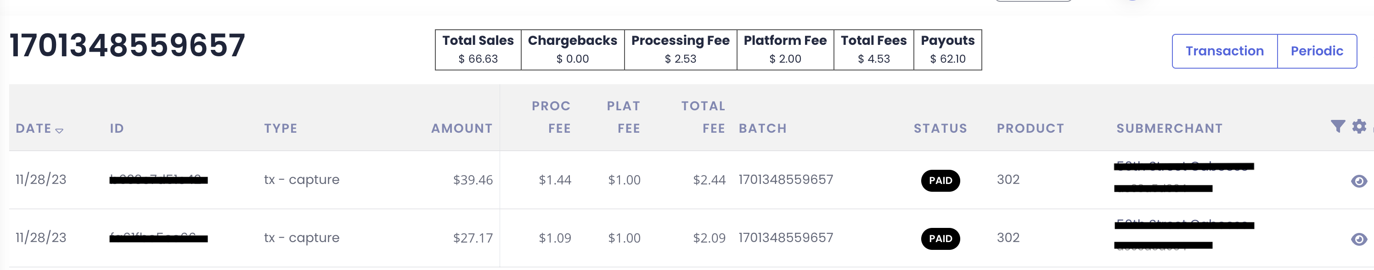Click the PRODUCT column header

click(1030, 129)
